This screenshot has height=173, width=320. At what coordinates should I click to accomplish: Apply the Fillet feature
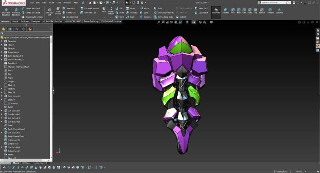pyautogui.click(x=104, y=10)
